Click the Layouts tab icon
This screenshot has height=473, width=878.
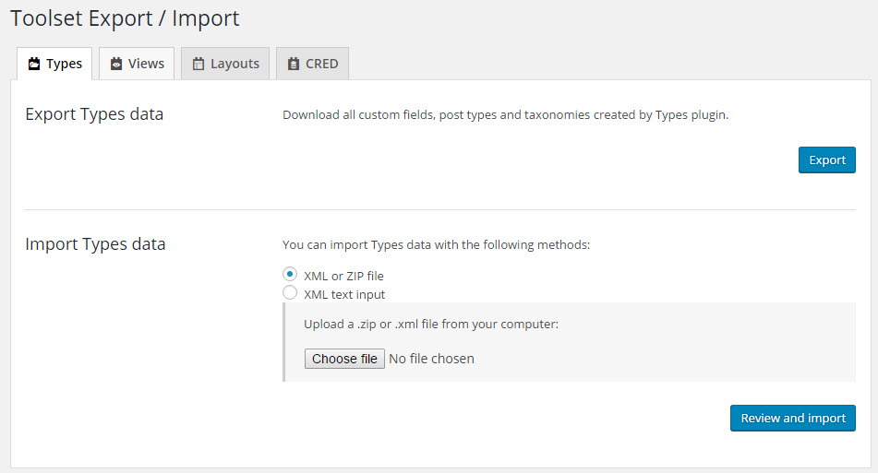(x=198, y=64)
